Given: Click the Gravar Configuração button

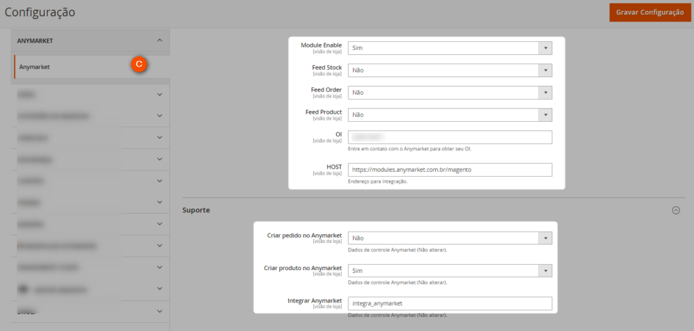Looking at the screenshot, I should point(650,12).
